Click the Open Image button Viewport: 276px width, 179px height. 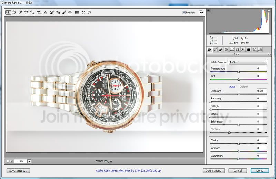coord(214,171)
